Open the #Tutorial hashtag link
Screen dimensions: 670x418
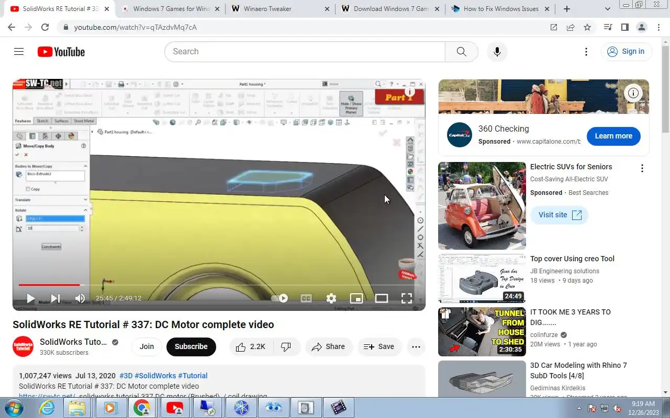coord(193,376)
